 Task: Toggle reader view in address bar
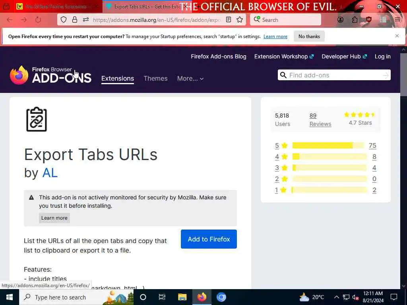229,20
